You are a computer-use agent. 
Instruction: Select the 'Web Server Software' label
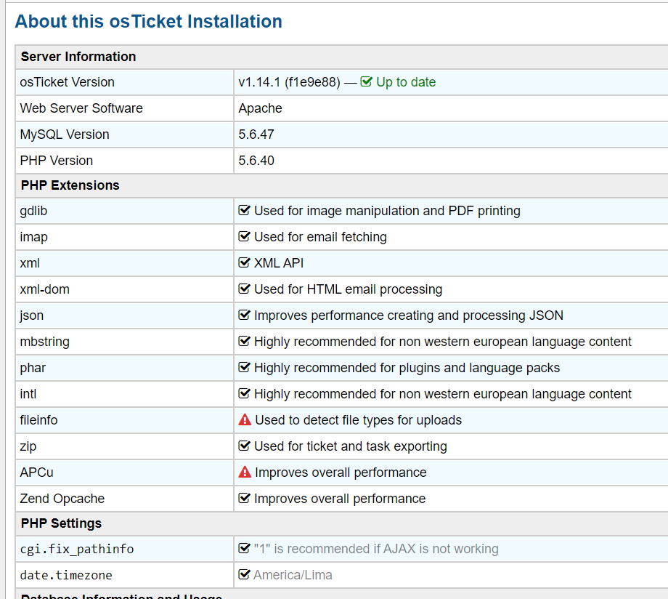click(81, 108)
